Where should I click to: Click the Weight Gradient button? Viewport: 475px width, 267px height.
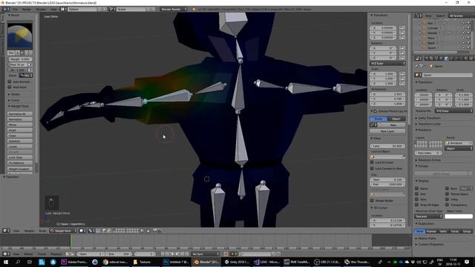tap(20, 169)
